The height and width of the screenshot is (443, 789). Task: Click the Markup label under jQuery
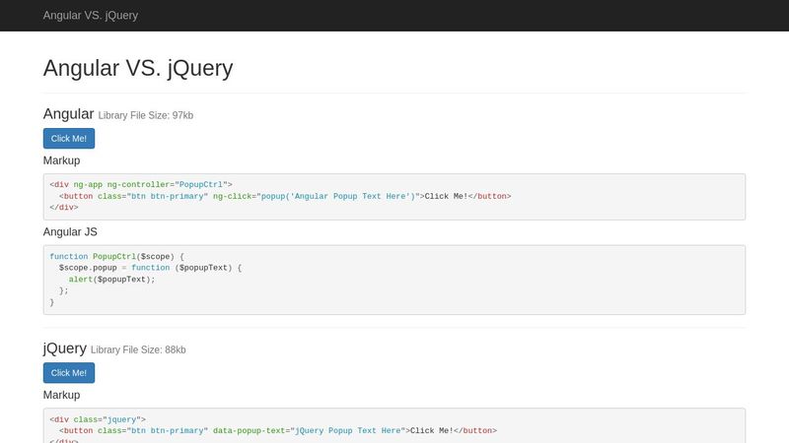point(61,396)
